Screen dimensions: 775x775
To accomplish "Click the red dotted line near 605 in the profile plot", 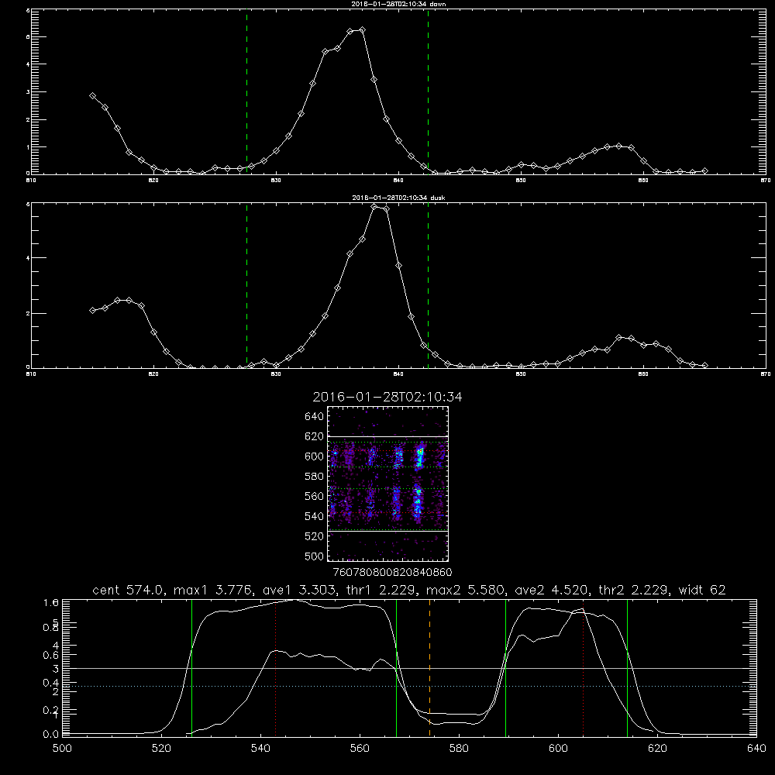I will pyautogui.click(x=584, y=668).
